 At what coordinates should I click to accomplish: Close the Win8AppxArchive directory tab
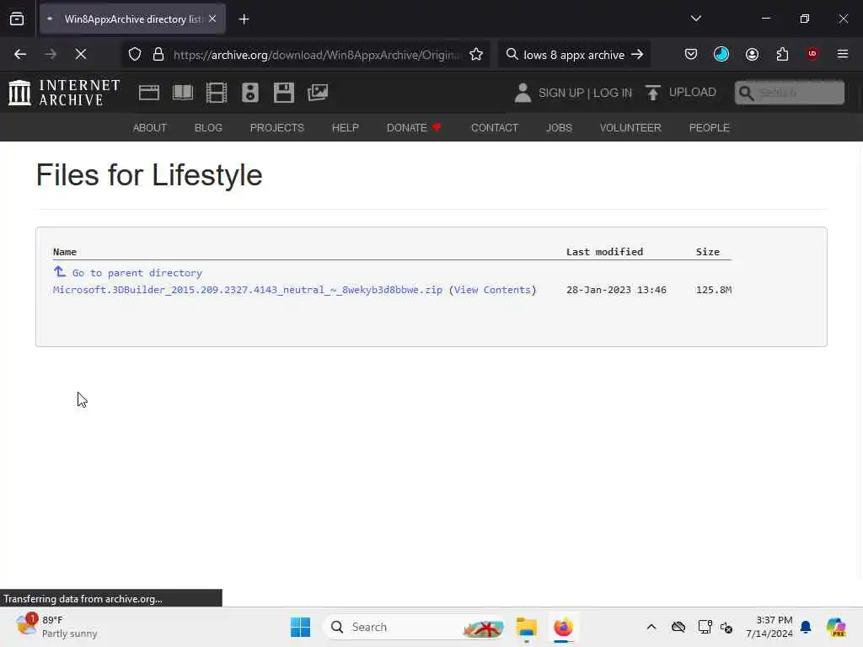212,19
